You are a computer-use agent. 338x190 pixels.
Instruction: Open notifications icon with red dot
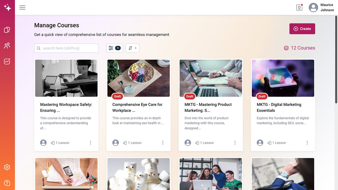[299, 7]
